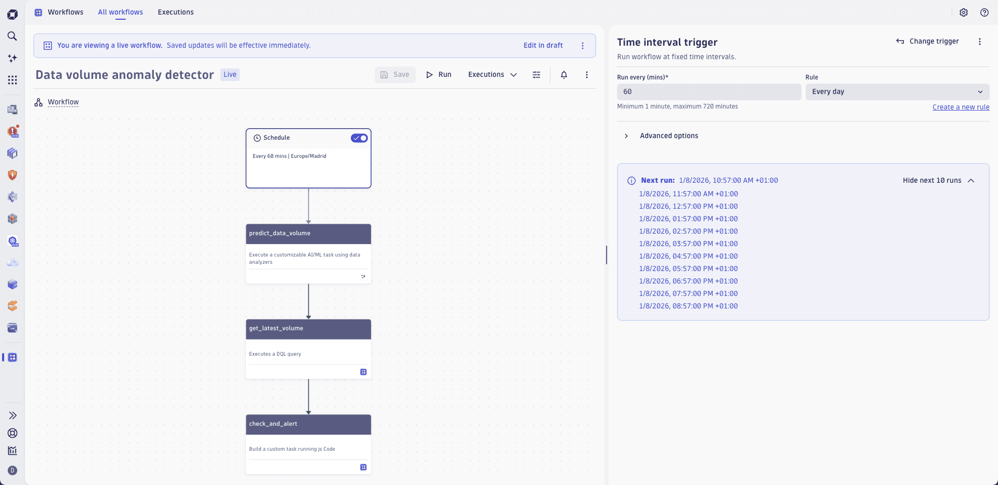Click the Create a new rule link
998x485 pixels.
pyautogui.click(x=961, y=107)
